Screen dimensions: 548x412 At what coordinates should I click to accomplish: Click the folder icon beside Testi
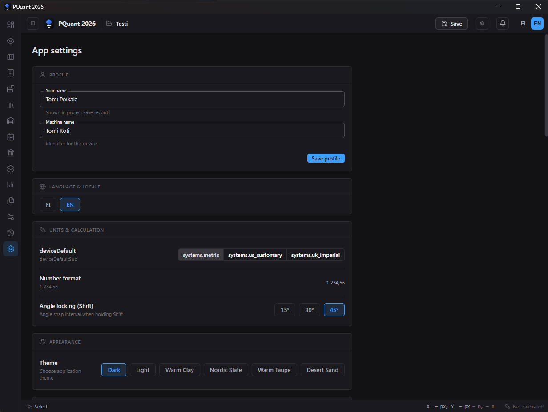pos(109,24)
